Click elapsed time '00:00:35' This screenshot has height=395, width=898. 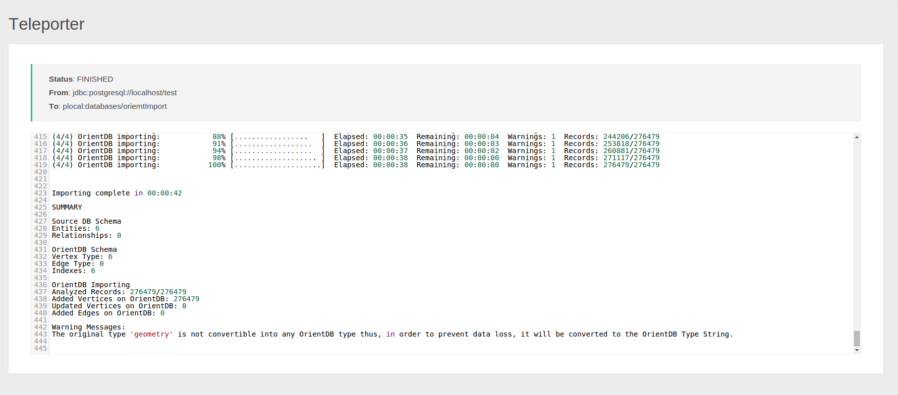390,137
